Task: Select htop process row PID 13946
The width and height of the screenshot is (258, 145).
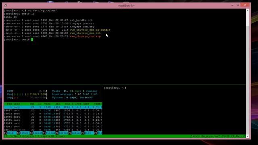Action: (53, 117)
